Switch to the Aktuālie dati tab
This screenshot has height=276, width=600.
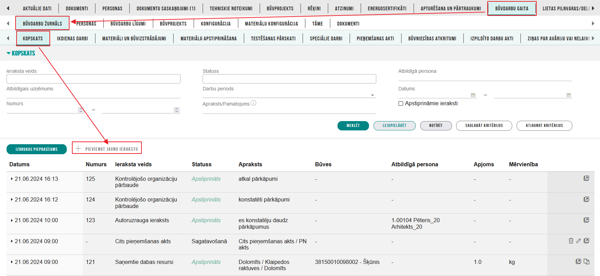[37, 8]
